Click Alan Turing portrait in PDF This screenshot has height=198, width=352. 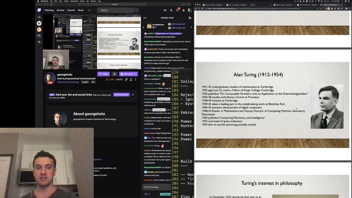327,106
